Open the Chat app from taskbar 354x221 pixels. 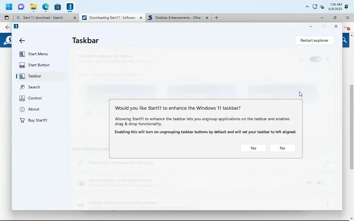tap(21, 7)
